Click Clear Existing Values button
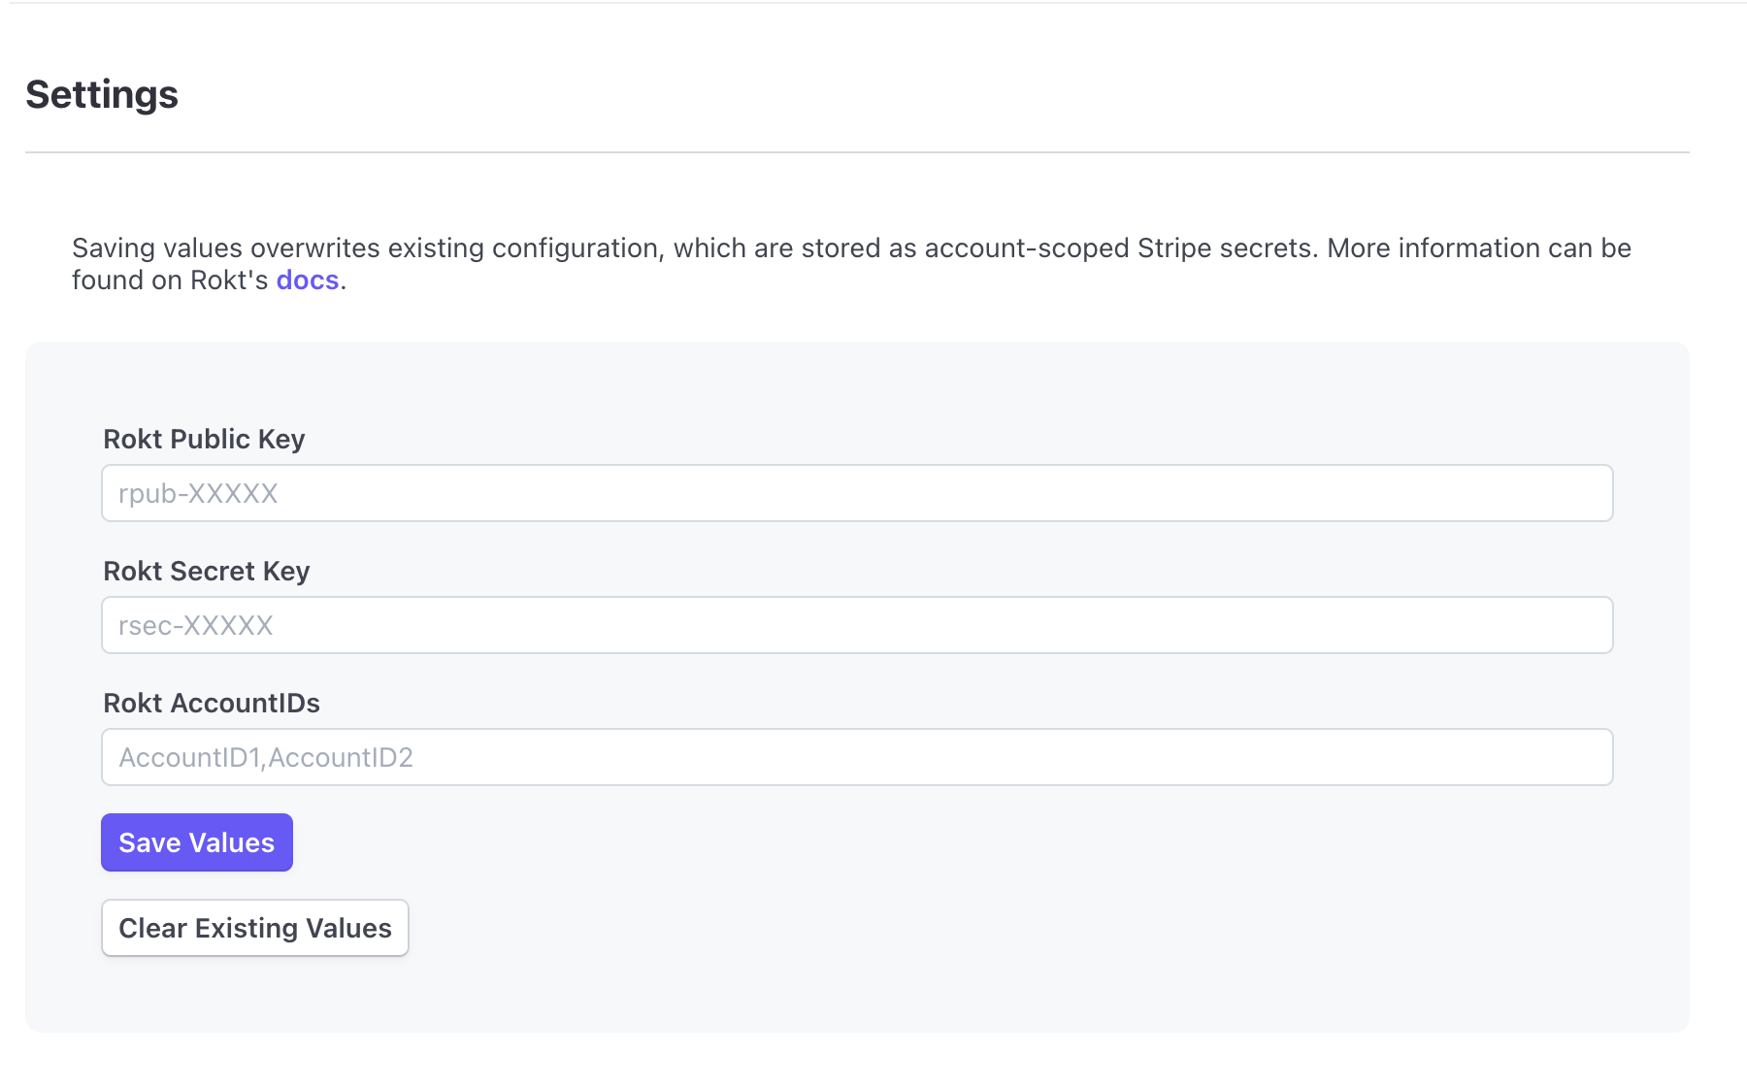The height and width of the screenshot is (1087, 1747). 255,928
